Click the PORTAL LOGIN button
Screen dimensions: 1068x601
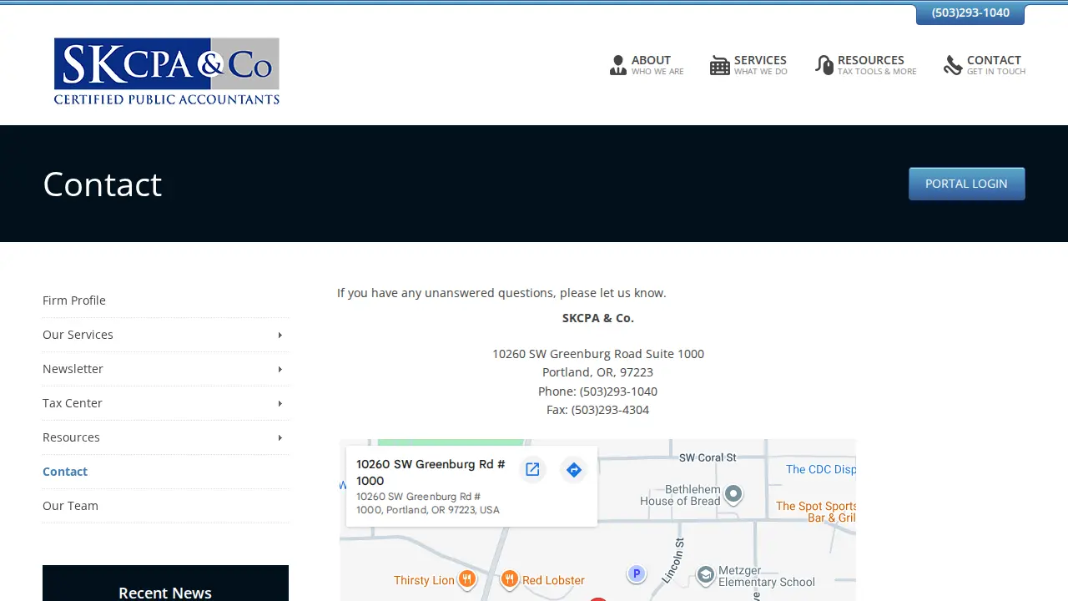click(966, 184)
